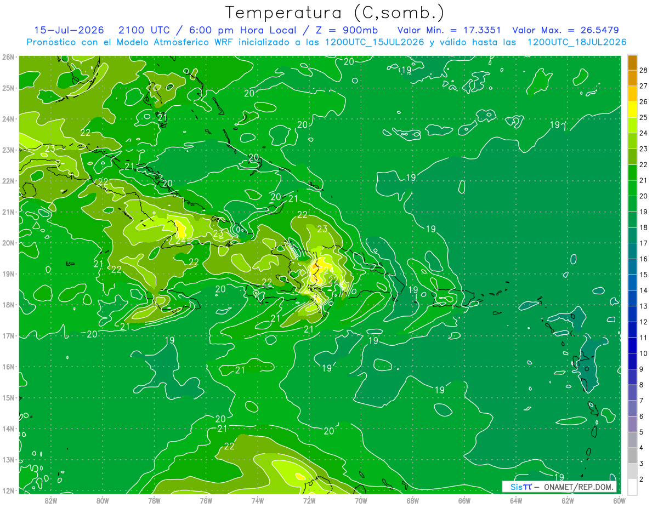Click the '62W' longitude axis label
The width and height of the screenshot is (658, 508).
(x=568, y=500)
